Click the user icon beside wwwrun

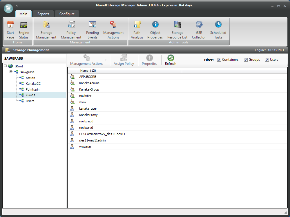point(72,147)
